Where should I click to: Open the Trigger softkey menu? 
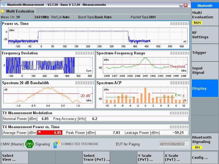tap(205, 53)
